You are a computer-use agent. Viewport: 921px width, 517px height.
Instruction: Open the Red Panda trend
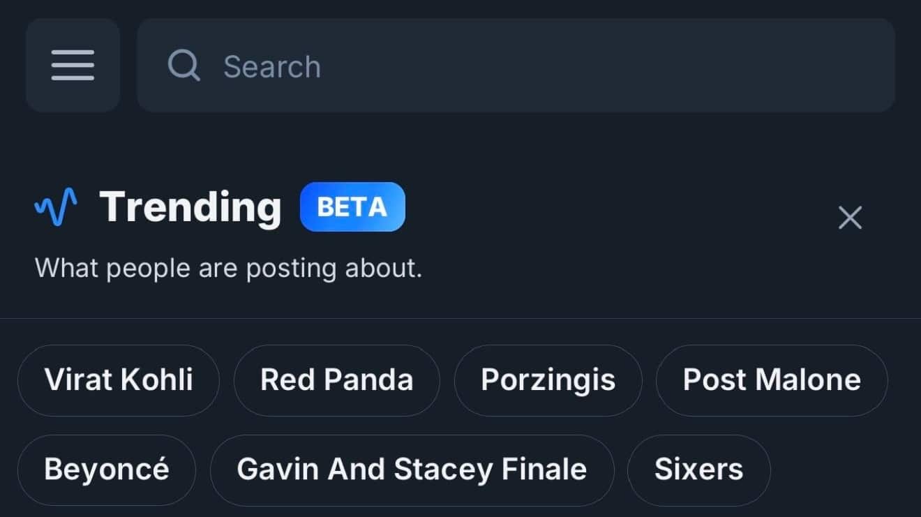tap(336, 380)
